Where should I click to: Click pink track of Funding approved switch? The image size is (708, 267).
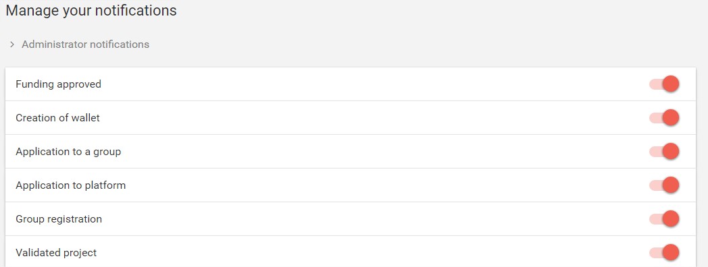655,84
